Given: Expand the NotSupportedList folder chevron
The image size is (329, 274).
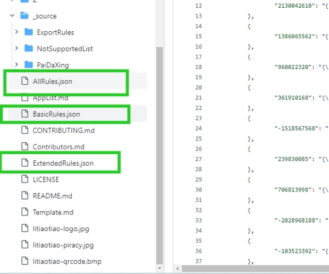Looking at the screenshot, I should 16,49.
